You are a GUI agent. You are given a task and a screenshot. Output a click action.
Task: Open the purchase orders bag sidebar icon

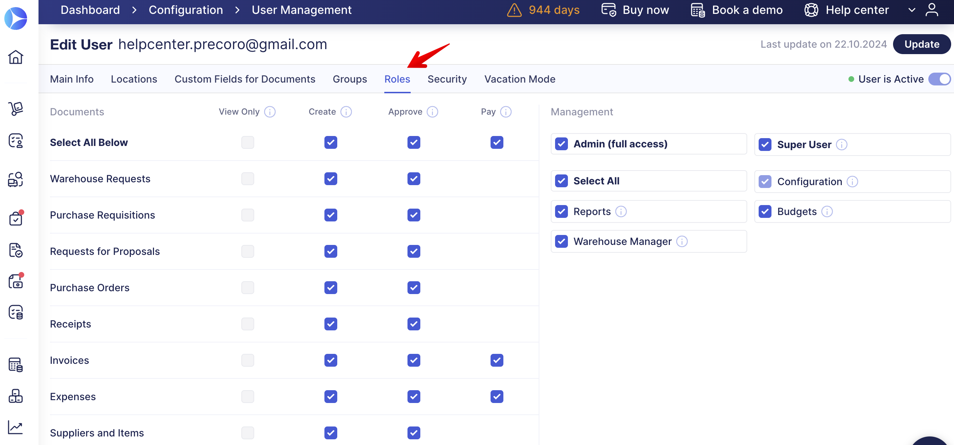point(16,218)
